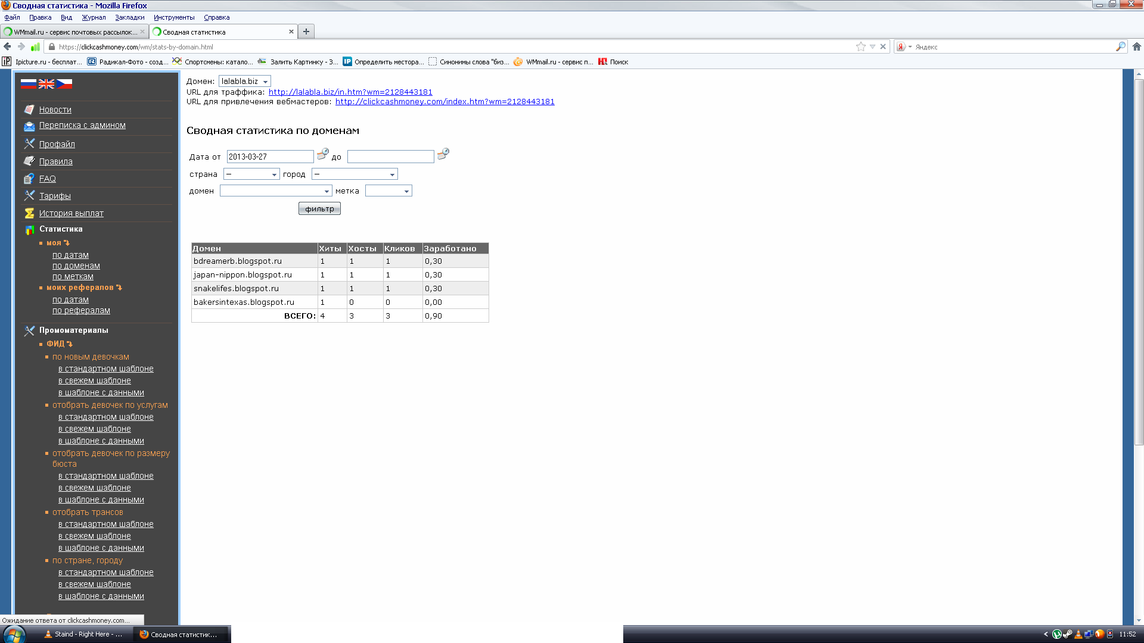Click the japan-nippon.blogspot.ru table cell
The height and width of the screenshot is (643, 1144).
click(x=254, y=274)
